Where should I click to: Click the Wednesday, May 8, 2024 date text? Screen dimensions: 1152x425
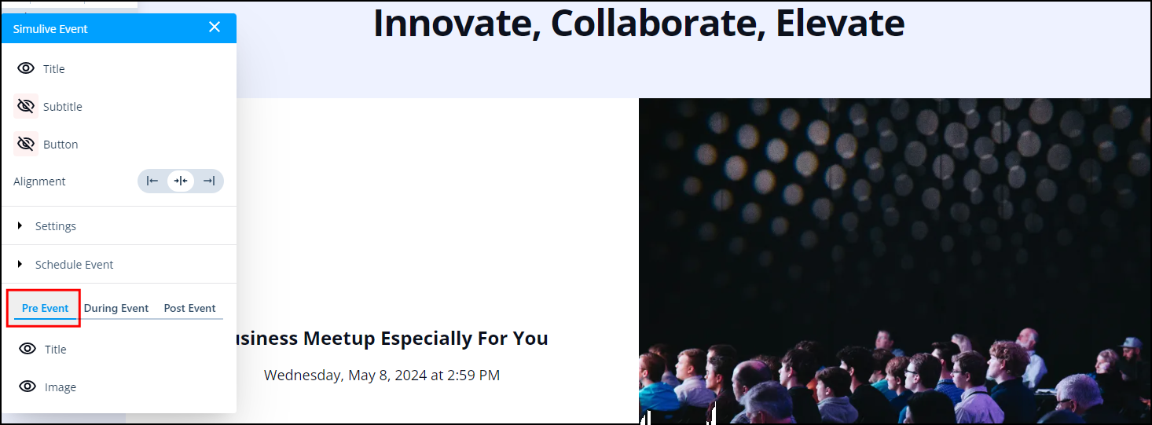(382, 376)
